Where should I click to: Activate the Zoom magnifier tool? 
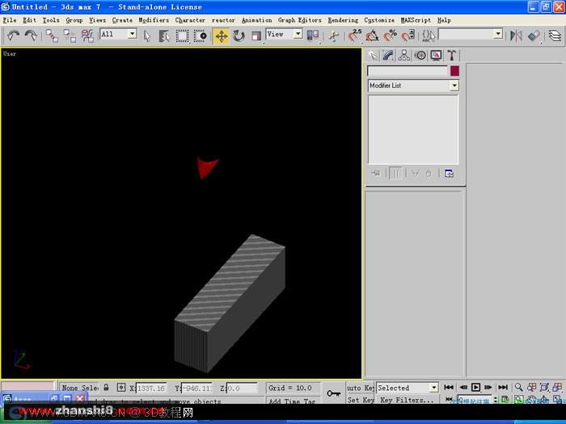[x=519, y=387]
